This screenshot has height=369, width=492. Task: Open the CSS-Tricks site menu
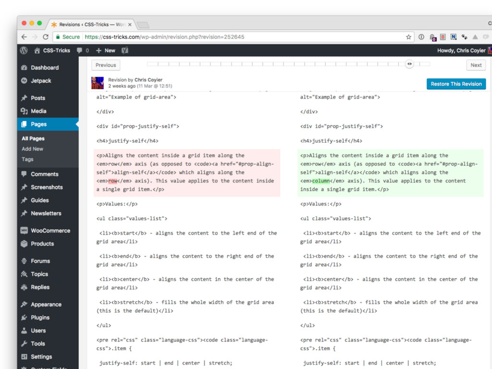[x=52, y=50]
